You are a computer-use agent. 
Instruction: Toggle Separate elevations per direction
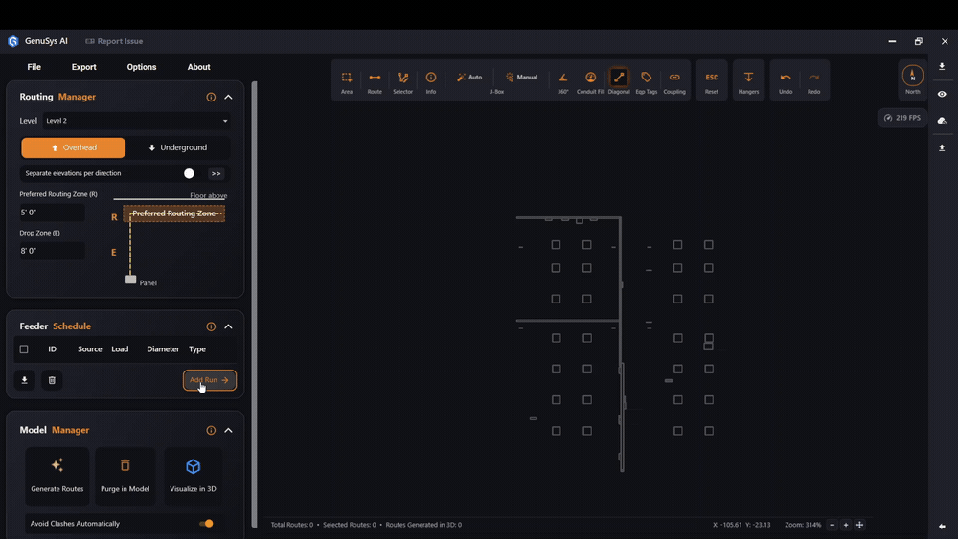pos(189,174)
